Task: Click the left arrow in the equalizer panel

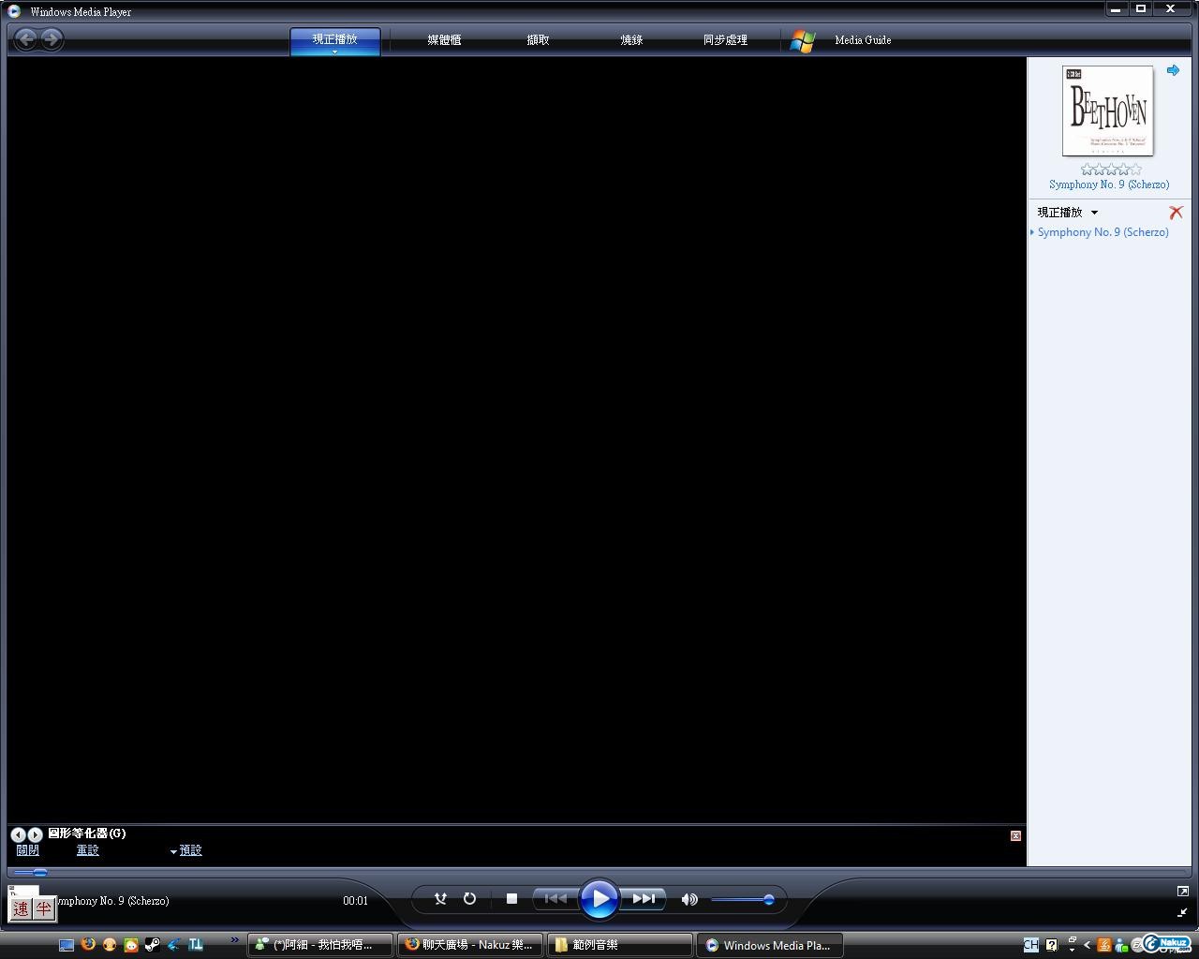Action: point(18,834)
